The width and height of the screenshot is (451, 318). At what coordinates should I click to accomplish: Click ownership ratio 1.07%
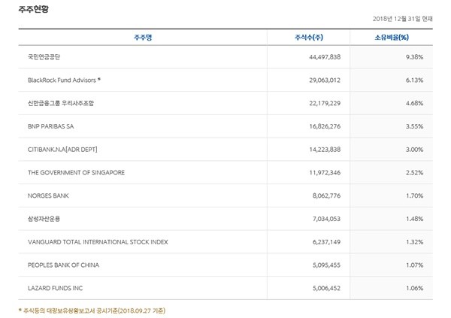point(414,265)
